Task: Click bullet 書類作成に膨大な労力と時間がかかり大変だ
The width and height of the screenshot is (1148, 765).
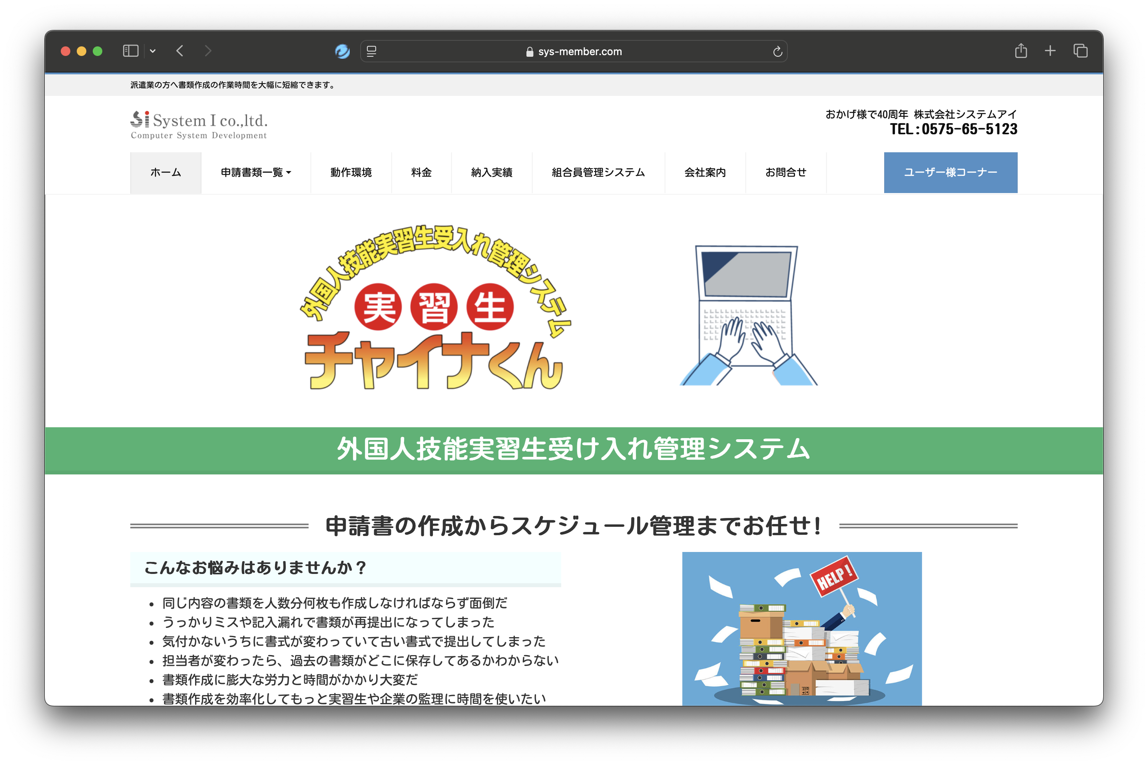Action: (x=290, y=679)
